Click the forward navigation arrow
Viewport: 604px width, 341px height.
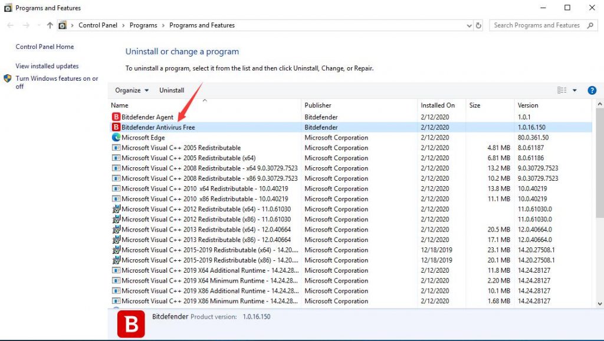point(26,25)
